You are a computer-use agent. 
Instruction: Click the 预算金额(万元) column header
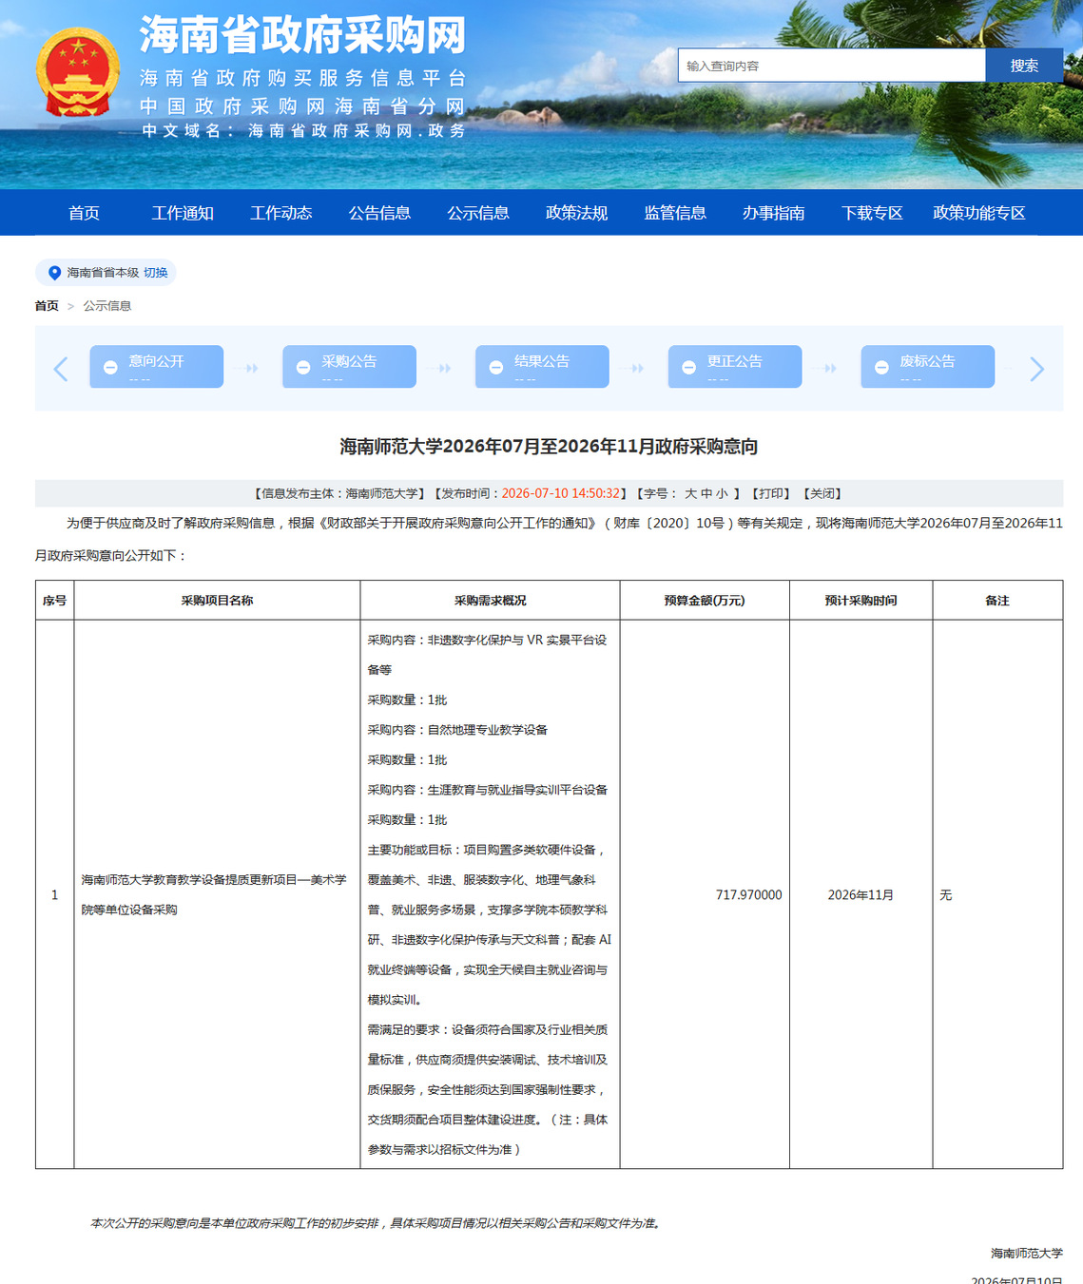(705, 601)
